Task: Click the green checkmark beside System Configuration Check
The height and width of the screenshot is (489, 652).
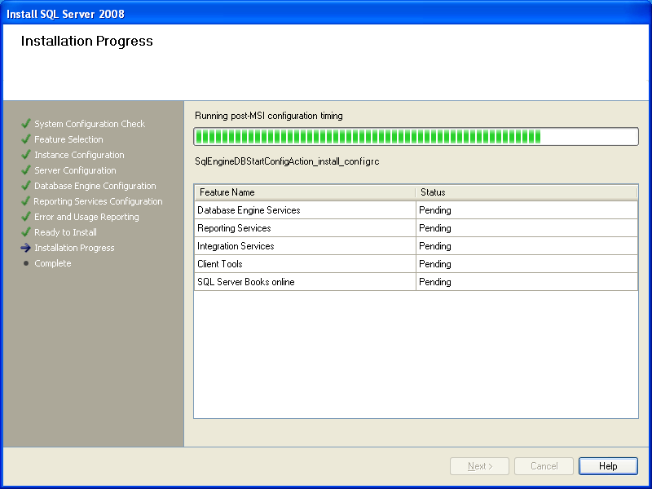Action: pyautogui.click(x=26, y=124)
